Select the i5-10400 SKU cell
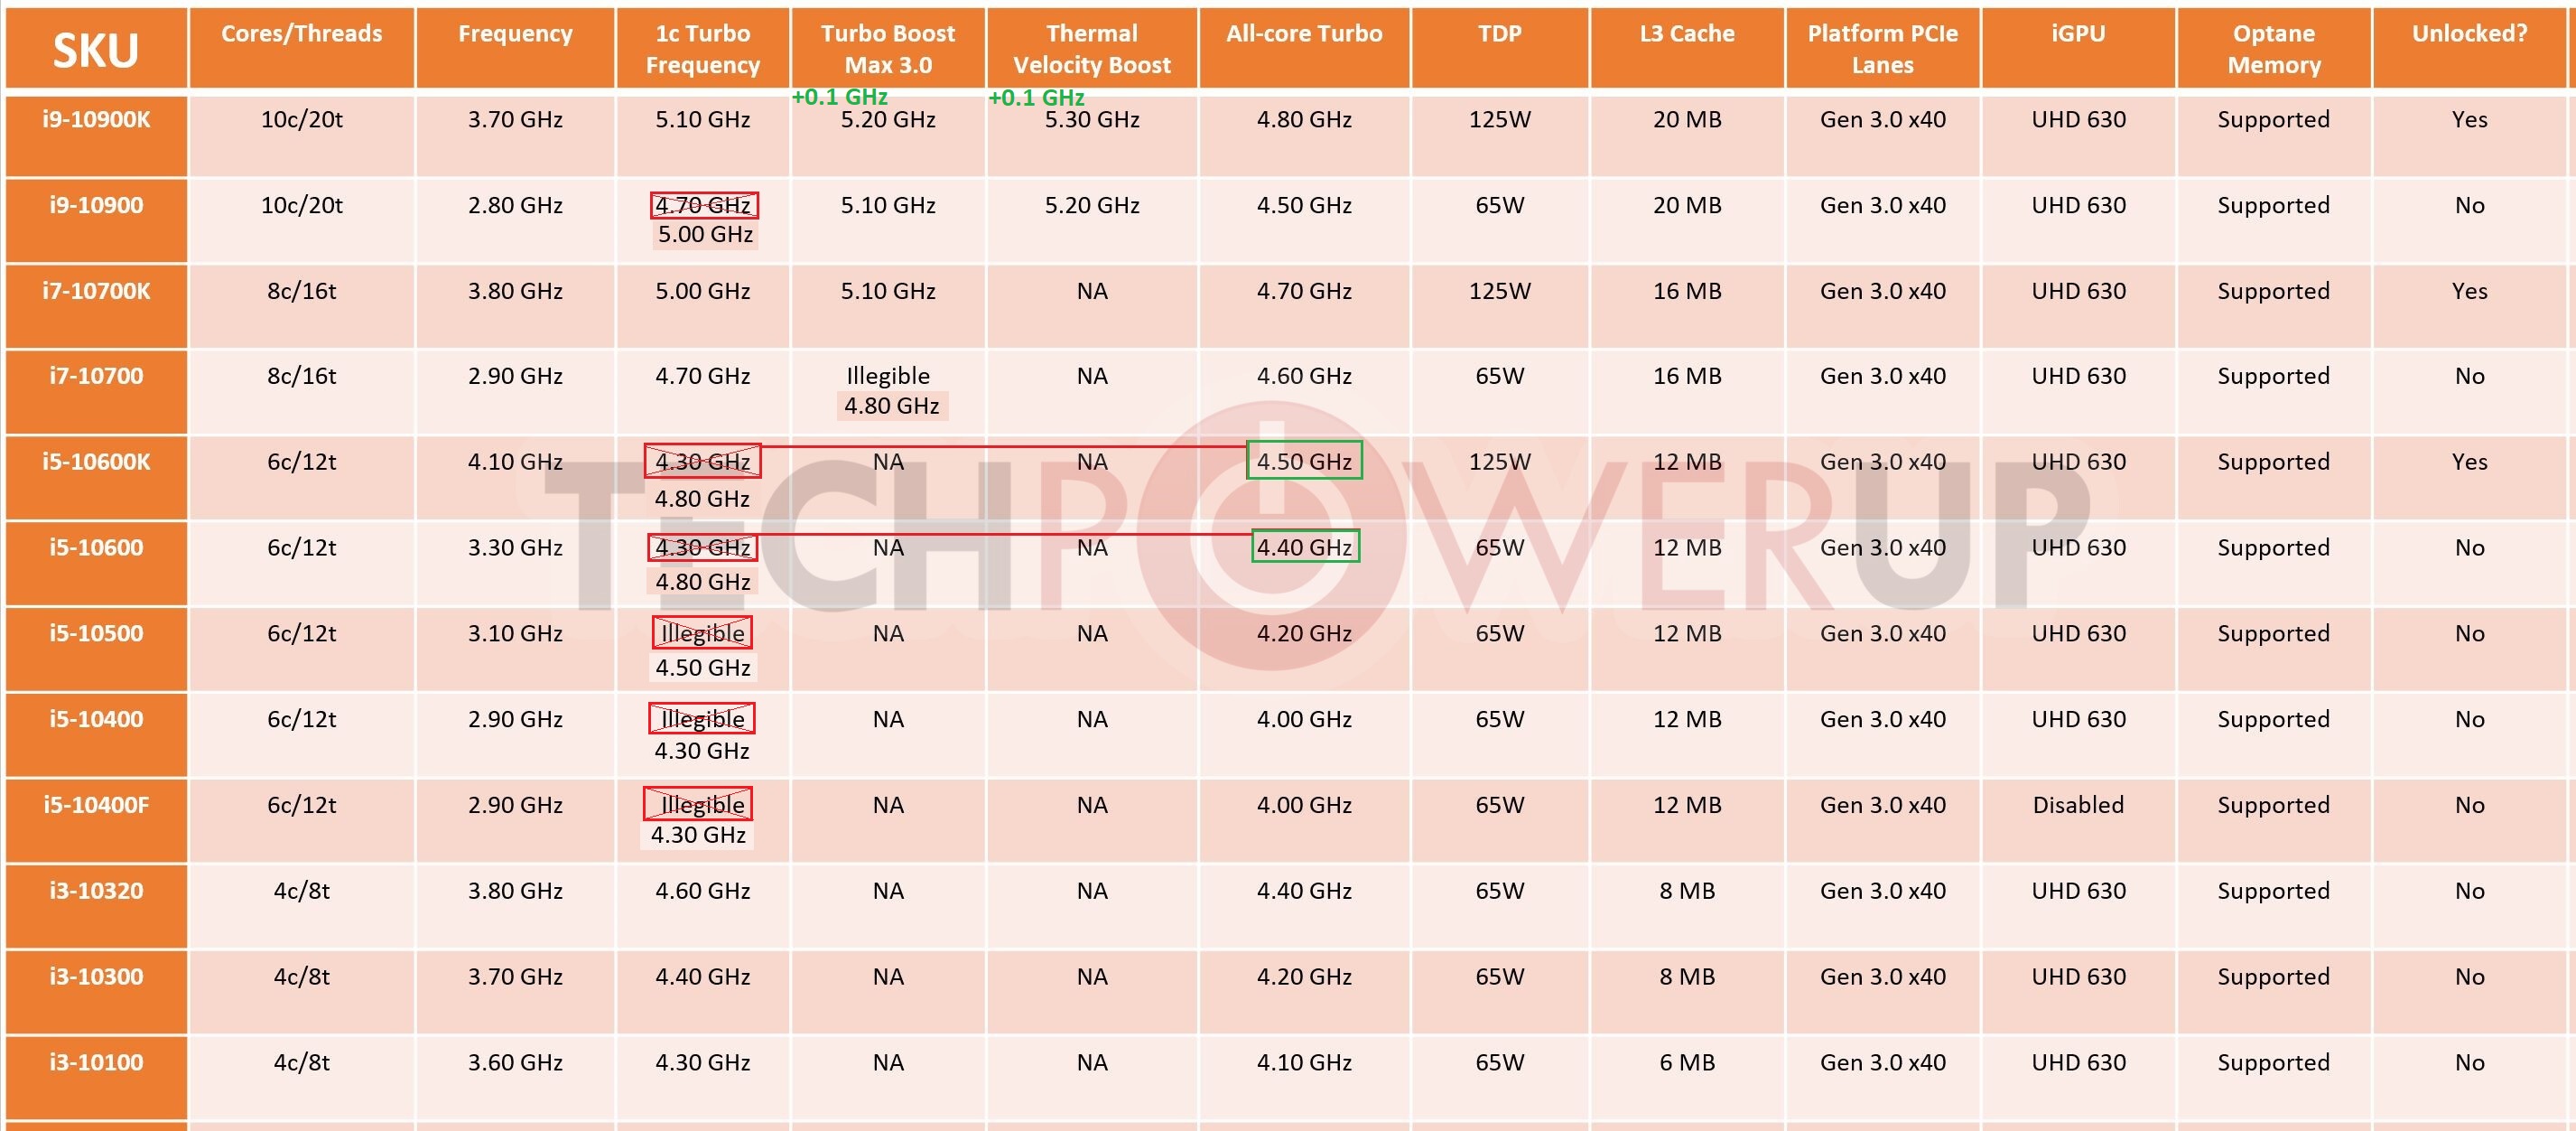 click(x=96, y=734)
